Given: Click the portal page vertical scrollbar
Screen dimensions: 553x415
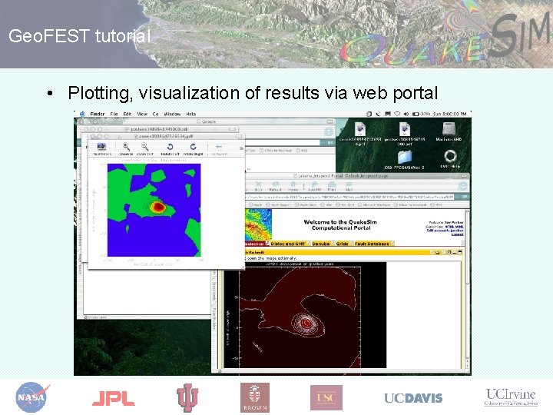Looking at the screenshot, I should 468,290.
